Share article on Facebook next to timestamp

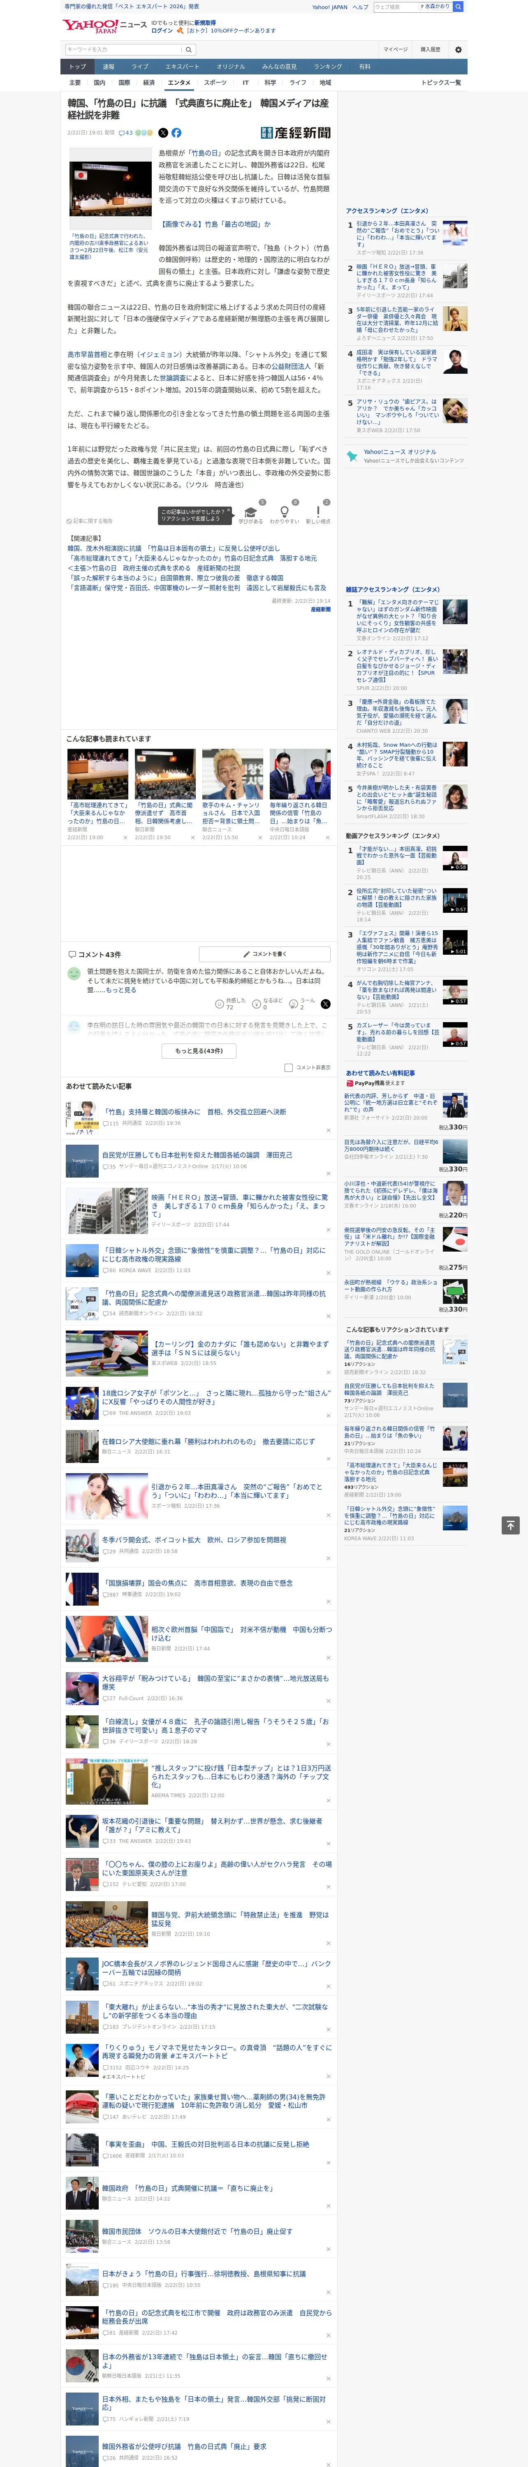coord(176,133)
